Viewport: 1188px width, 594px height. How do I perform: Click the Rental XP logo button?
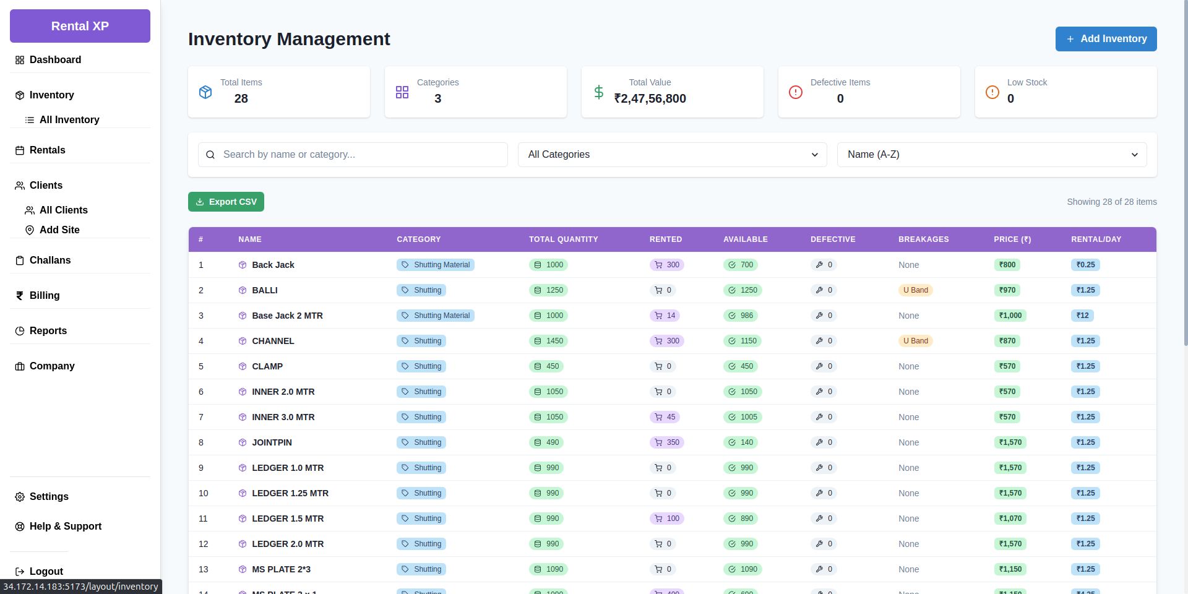coord(80,26)
